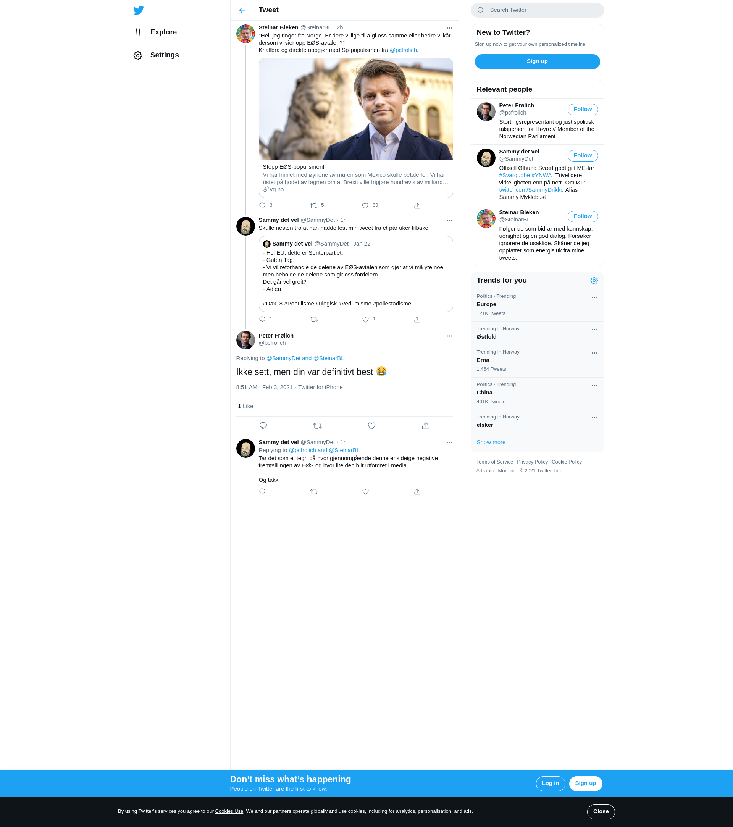Follow Steinar Bleken
The width and height of the screenshot is (733, 827).
pyautogui.click(x=583, y=216)
